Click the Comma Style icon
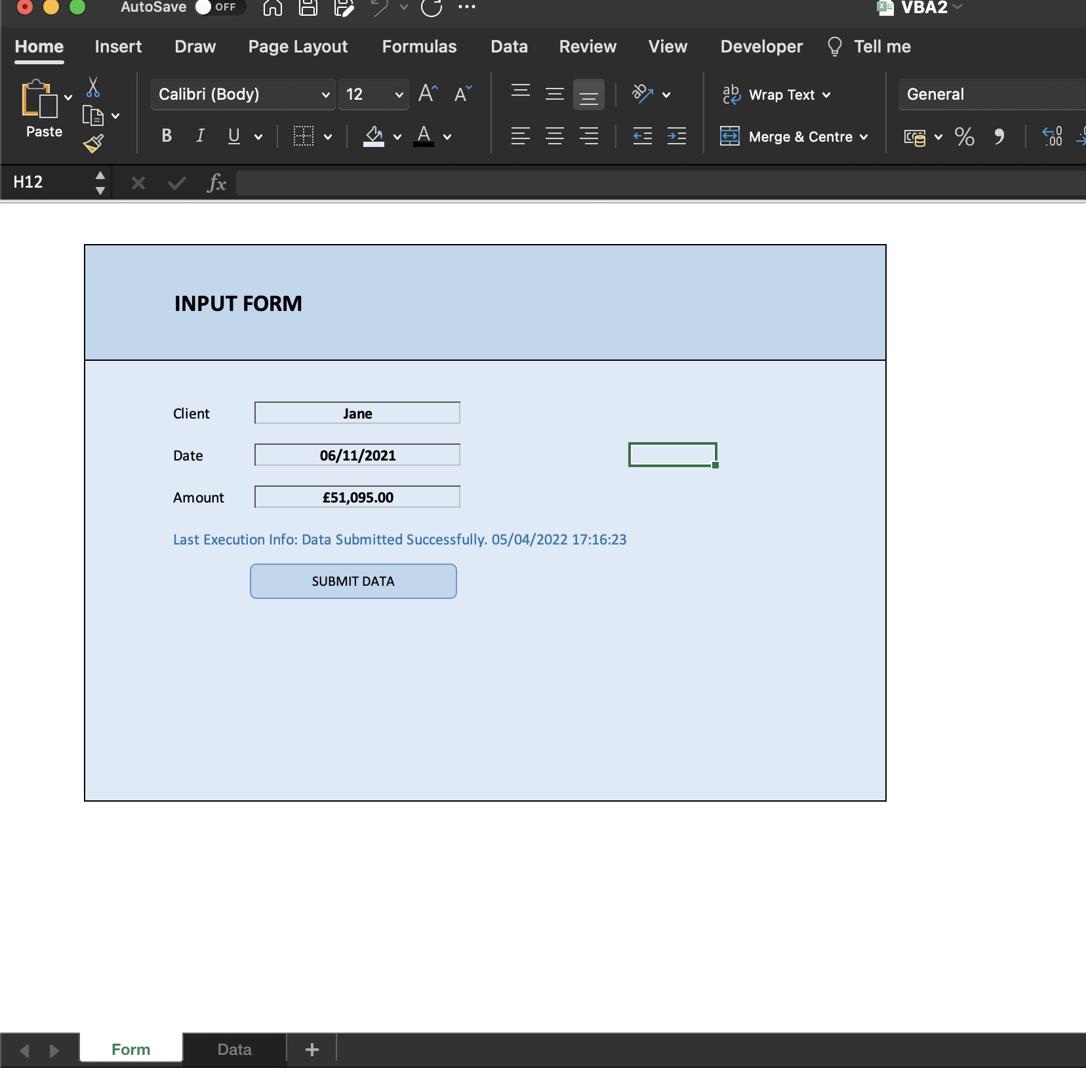Image resolution: width=1086 pixels, height=1068 pixels. pyautogui.click(x=999, y=136)
